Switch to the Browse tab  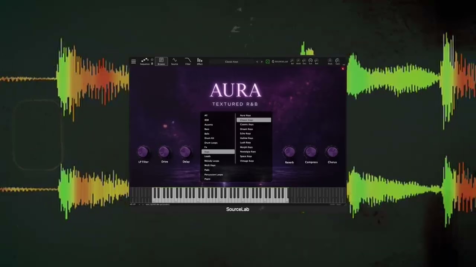[161, 61]
